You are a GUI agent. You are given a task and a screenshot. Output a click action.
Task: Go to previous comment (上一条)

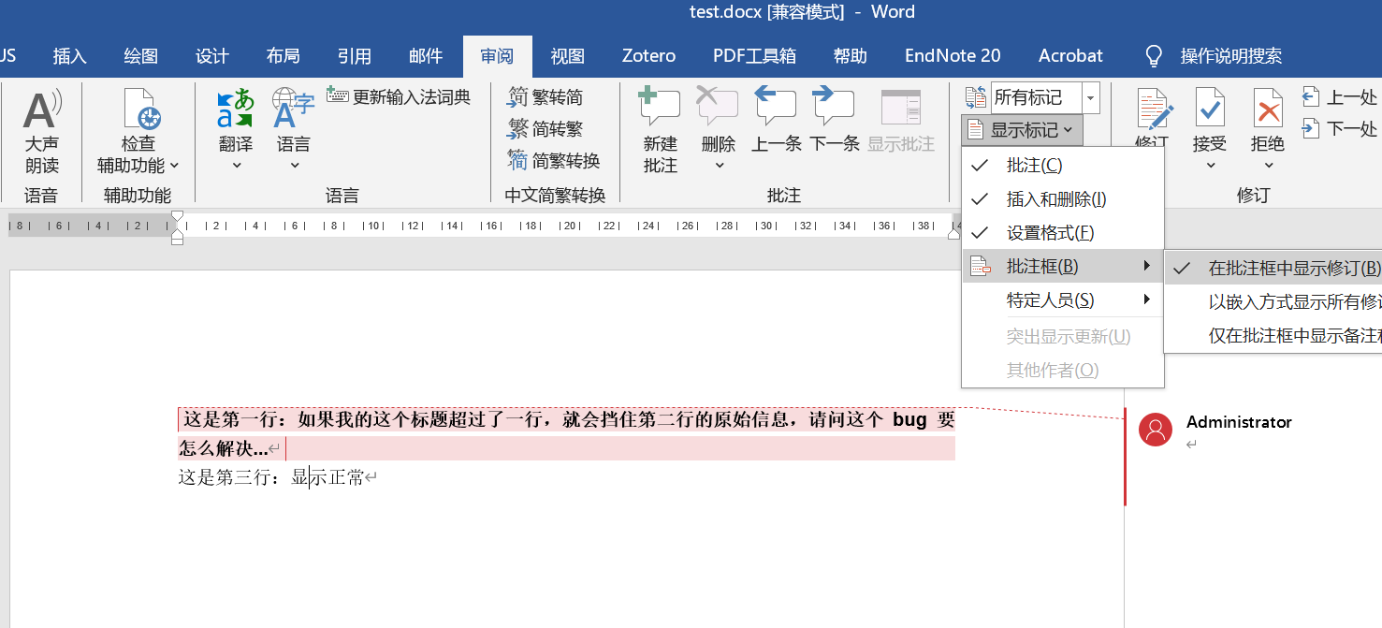(776, 108)
